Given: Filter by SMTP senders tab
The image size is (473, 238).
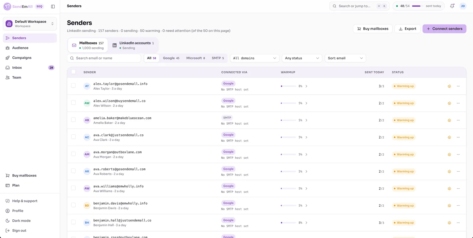Looking at the screenshot, I should [x=218, y=58].
